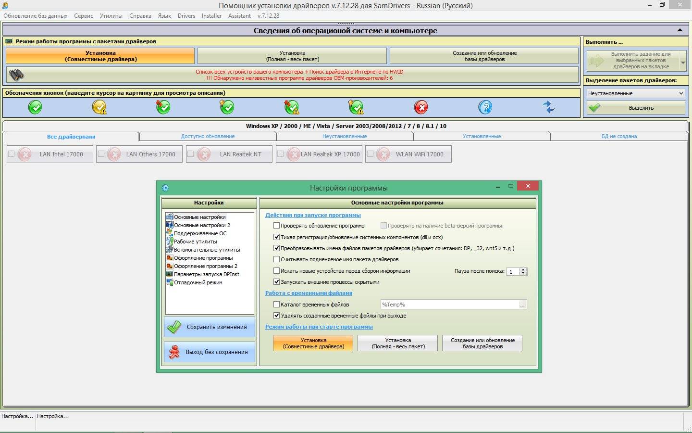Click the temp folder browse button
Screen dimensions: 692x433
coord(522,305)
